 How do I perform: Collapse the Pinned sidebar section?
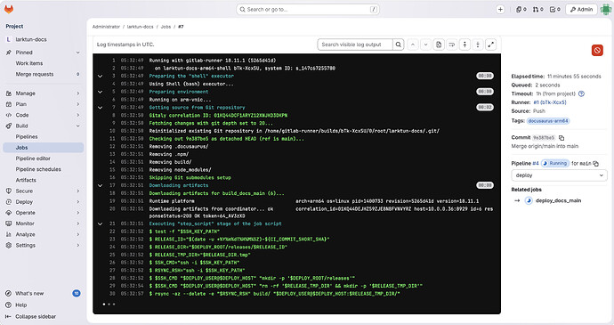(43, 53)
